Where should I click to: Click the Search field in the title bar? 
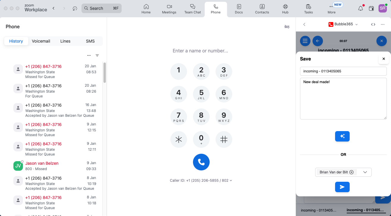pos(101,8)
